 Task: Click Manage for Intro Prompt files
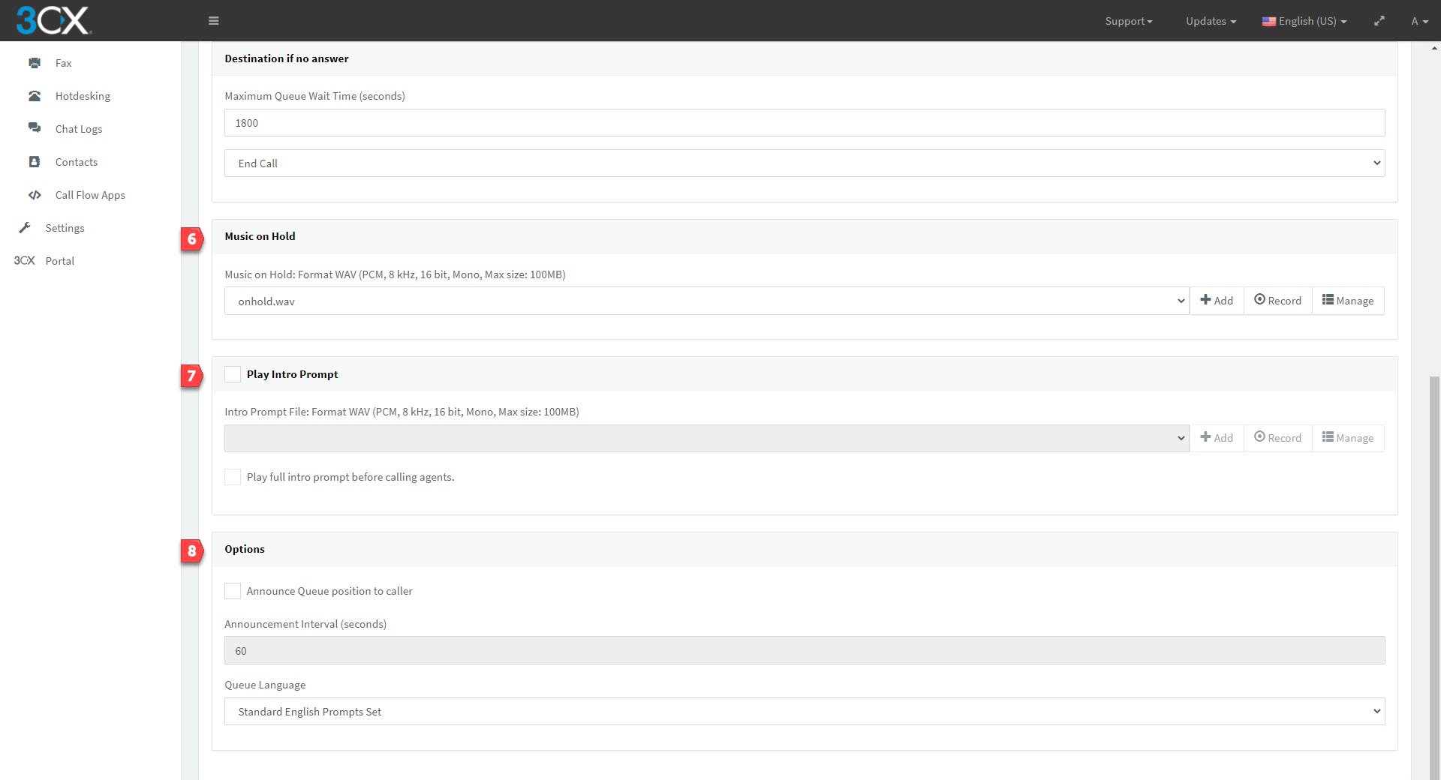point(1348,438)
